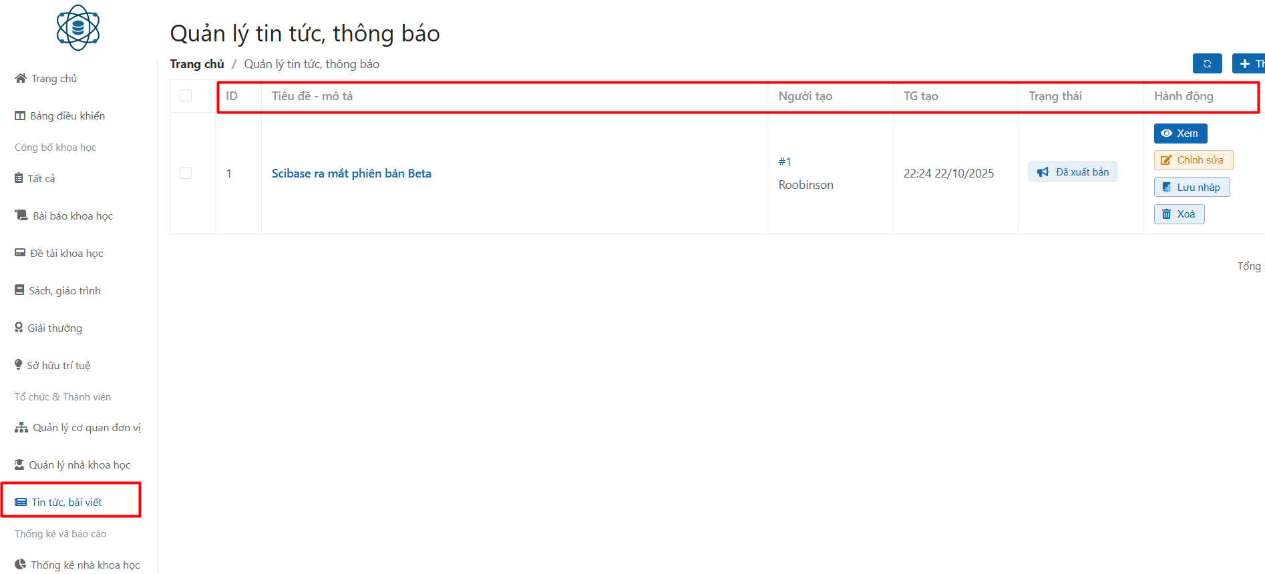Click the ID column header
The image size is (1265, 574).
pyautogui.click(x=231, y=96)
